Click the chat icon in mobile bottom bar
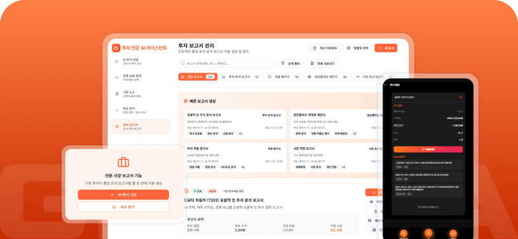The width and height of the screenshot is (518, 239). click(453, 233)
